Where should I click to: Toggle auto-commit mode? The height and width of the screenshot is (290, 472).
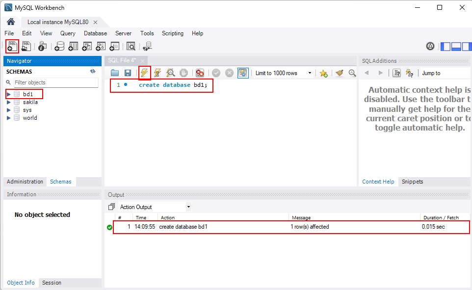point(243,73)
